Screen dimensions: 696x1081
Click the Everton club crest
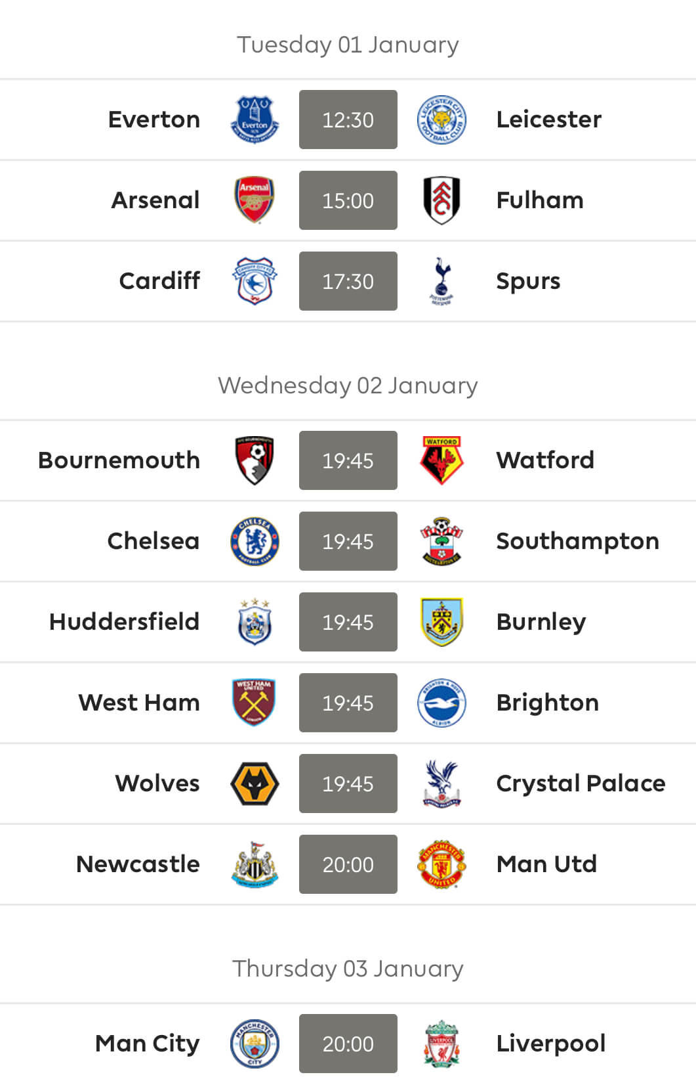(255, 120)
